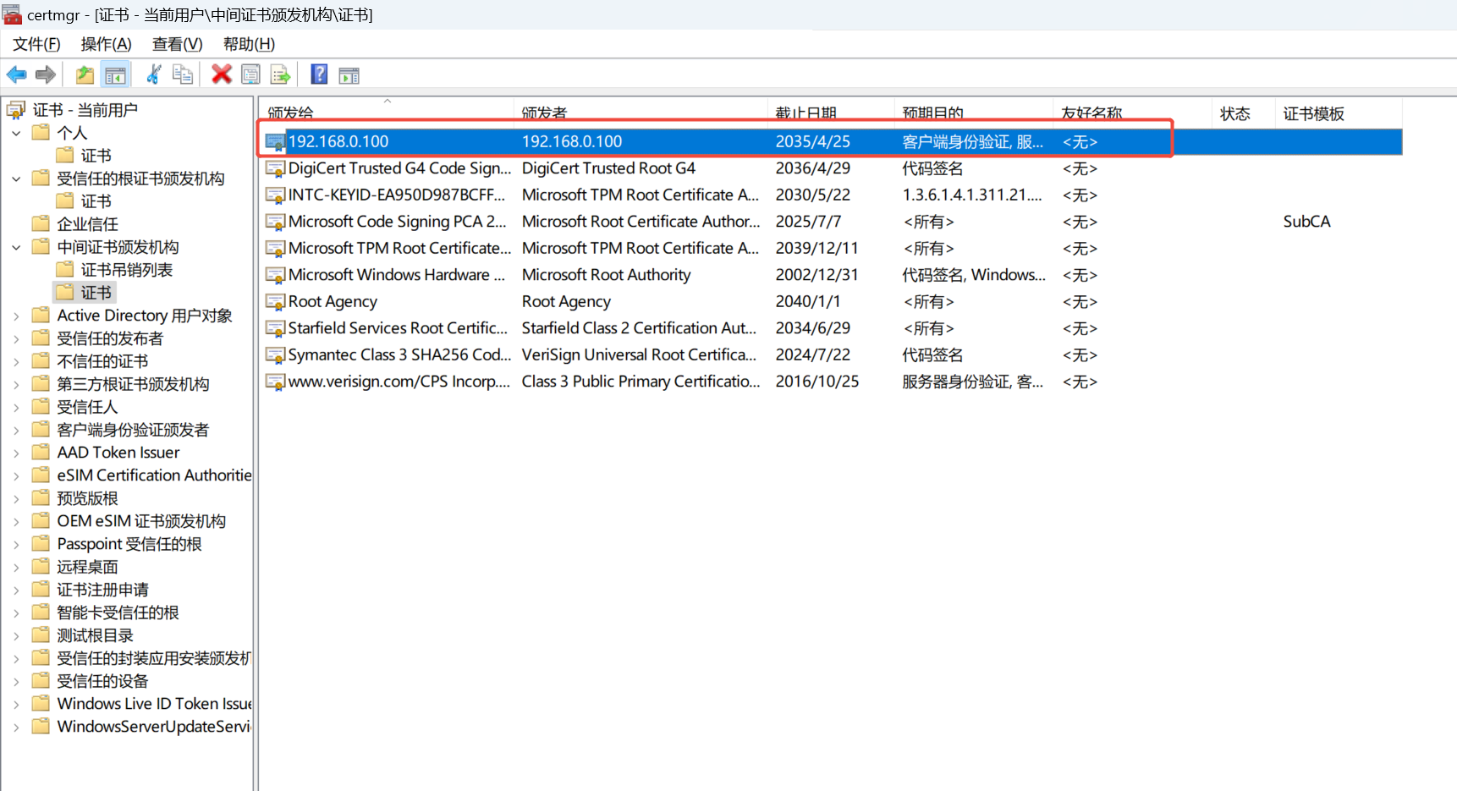Click expiry date 2002/12/31
Screen dimensions: 1457x791
pyautogui.click(x=816, y=275)
